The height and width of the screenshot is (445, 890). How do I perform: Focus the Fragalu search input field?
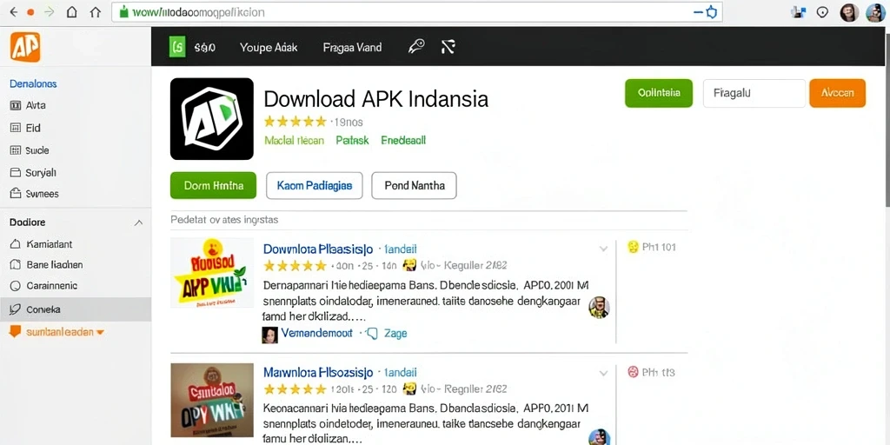coord(754,93)
